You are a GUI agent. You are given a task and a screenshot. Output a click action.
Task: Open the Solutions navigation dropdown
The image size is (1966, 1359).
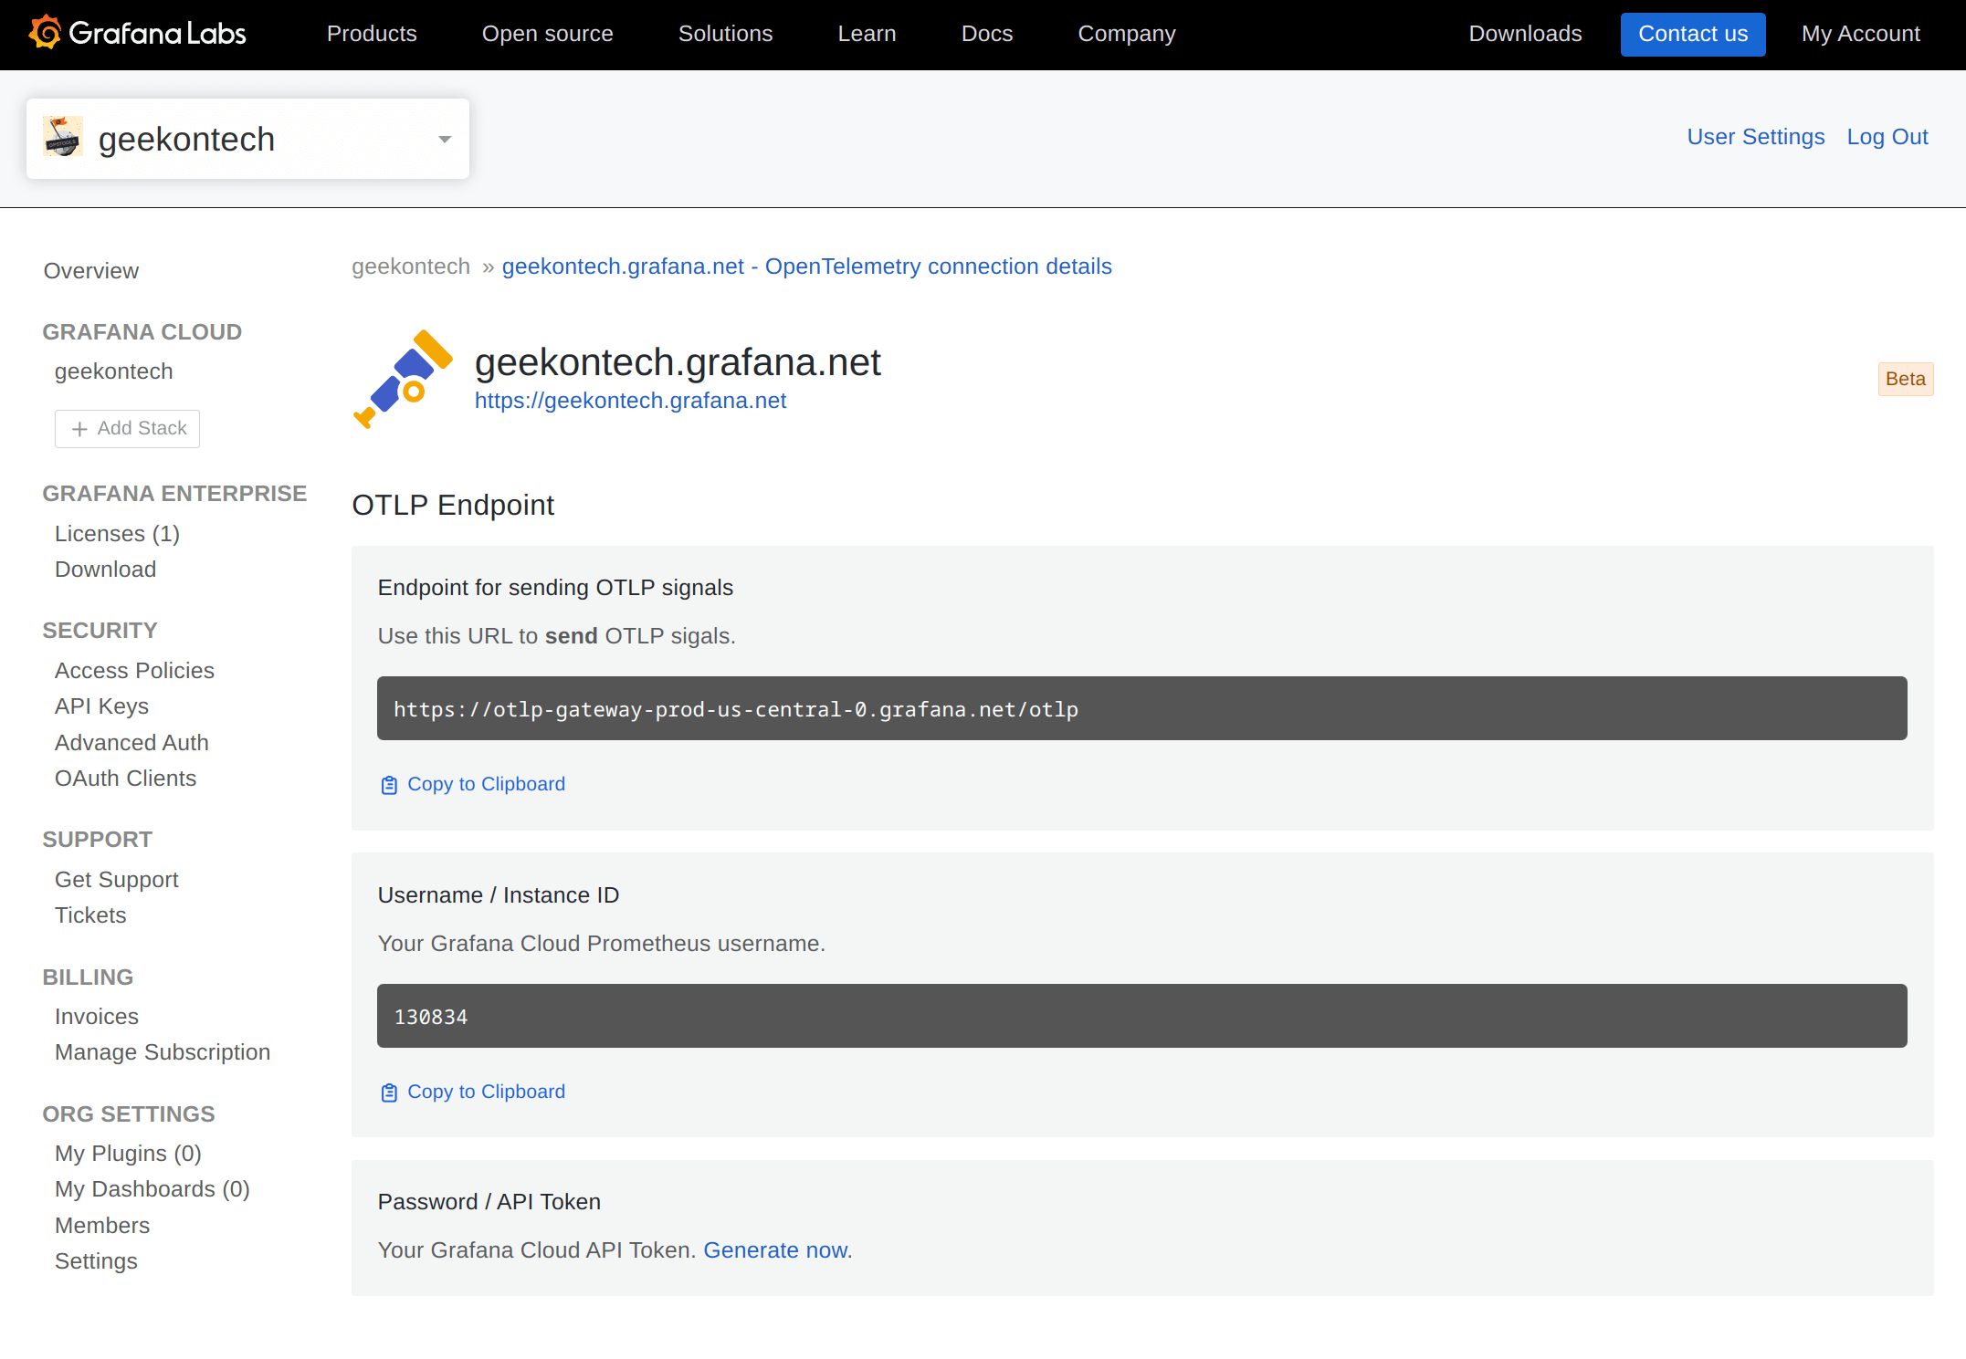tap(725, 34)
